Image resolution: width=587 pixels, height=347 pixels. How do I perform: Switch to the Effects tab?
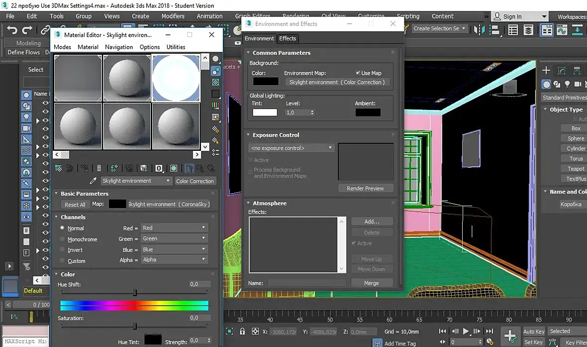tap(288, 38)
